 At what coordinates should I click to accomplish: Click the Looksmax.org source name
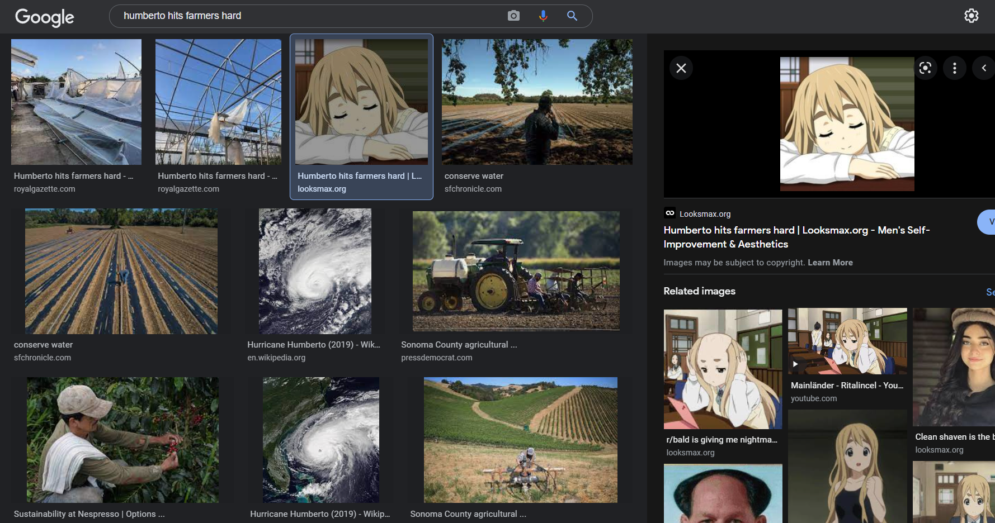[705, 214]
